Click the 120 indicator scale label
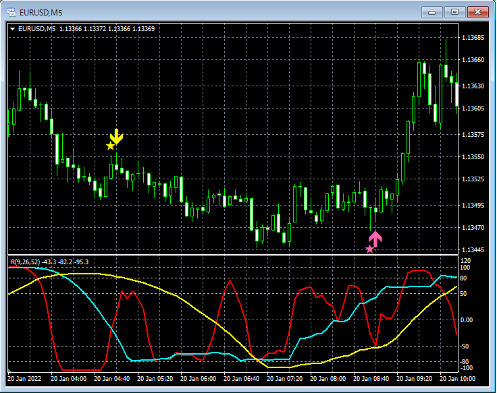Viewport: 497px width, 393px height. [465, 261]
